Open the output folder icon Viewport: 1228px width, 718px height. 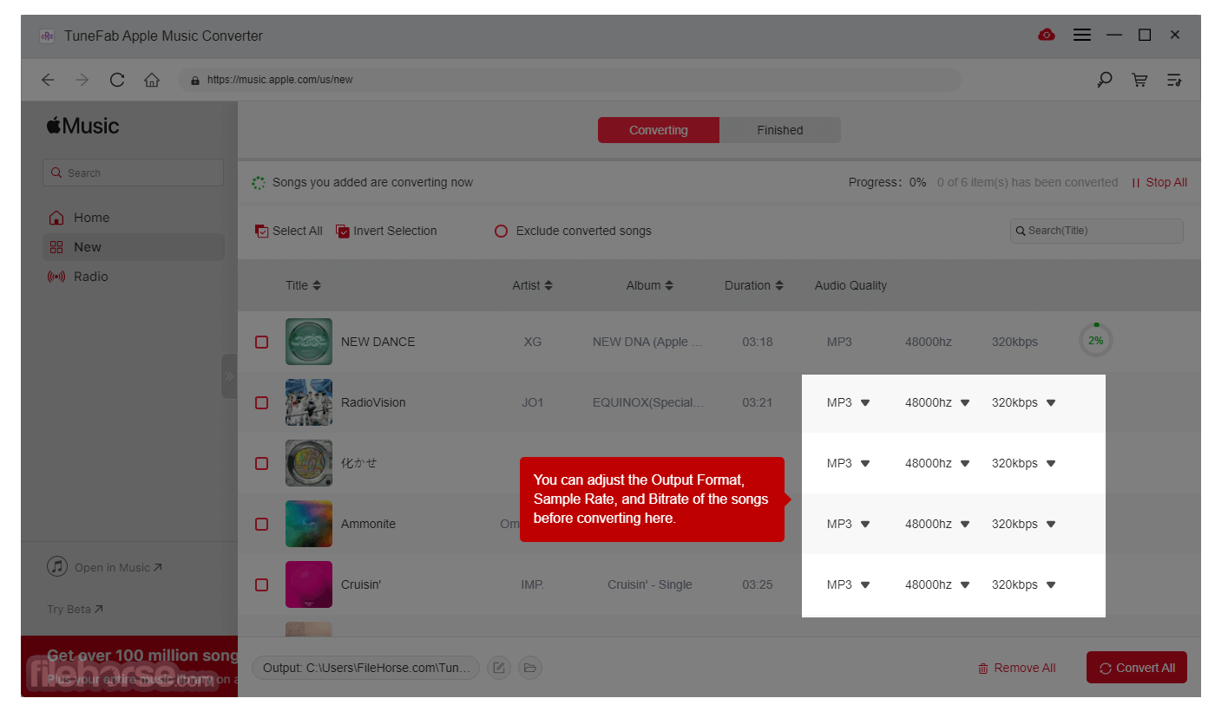coord(530,668)
